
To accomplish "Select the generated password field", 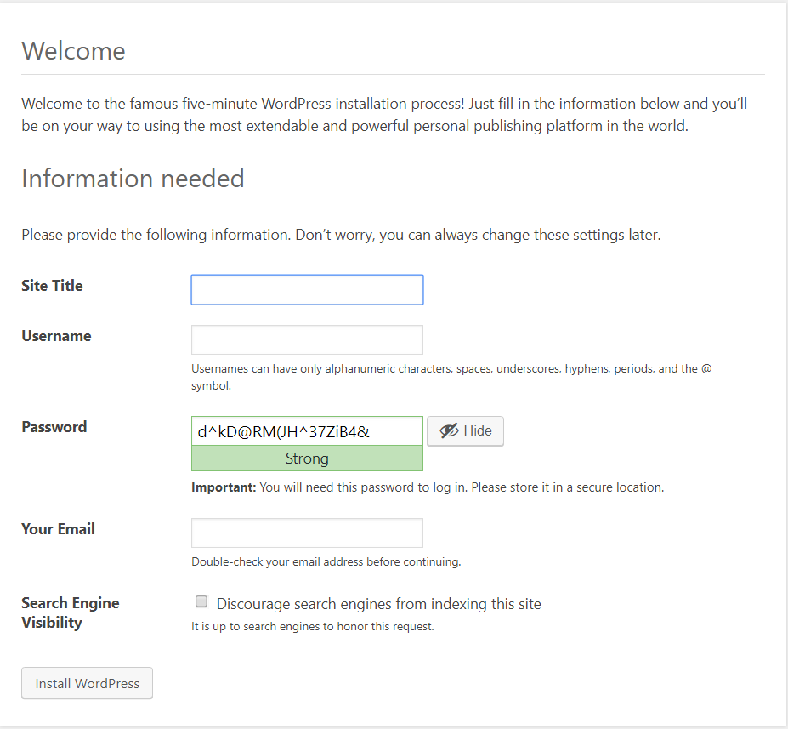I will 307,431.
